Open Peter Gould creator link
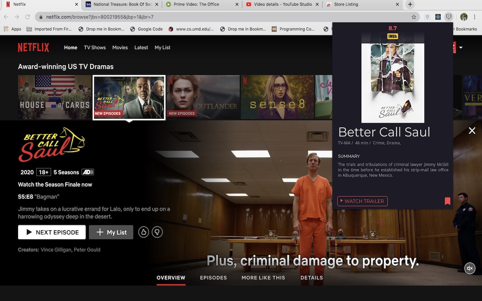482x301 pixels. [x=87, y=250]
